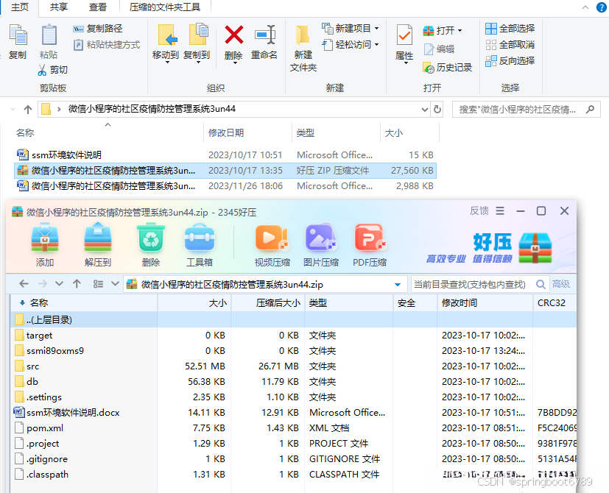Click the 粘贴 (Paste) clipboard icon

click(x=49, y=35)
